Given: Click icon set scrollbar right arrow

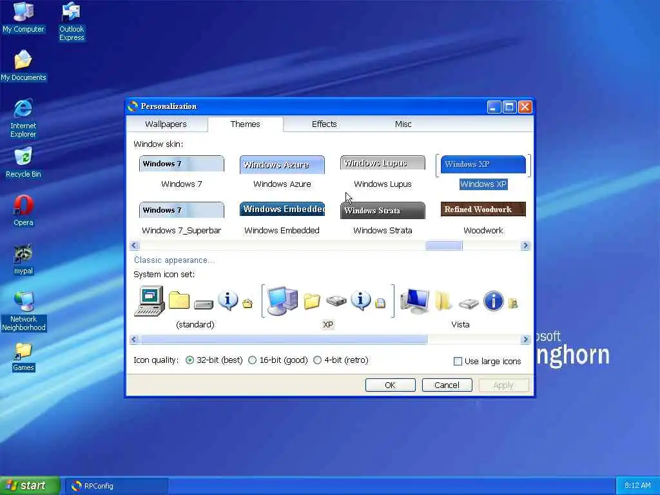Looking at the screenshot, I should 525,339.
